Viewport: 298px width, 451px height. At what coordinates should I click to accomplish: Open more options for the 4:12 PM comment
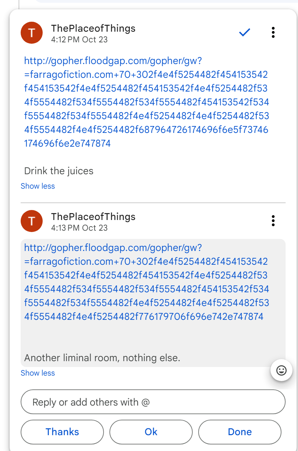click(273, 32)
